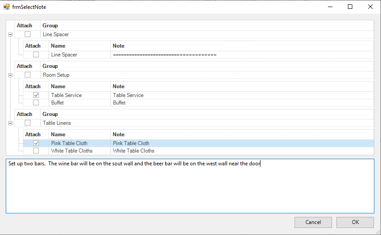This screenshot has height=235, width=381.
Task: Tick the Line Spacer note attach checkbox
Action: [x=36, y=55]
